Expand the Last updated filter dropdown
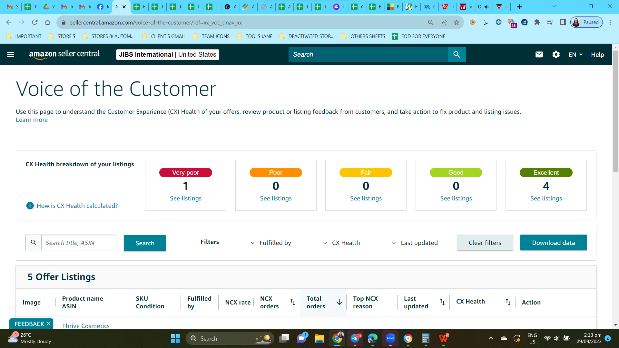This screenshot has height=348, width=619. tap(415, 243)
